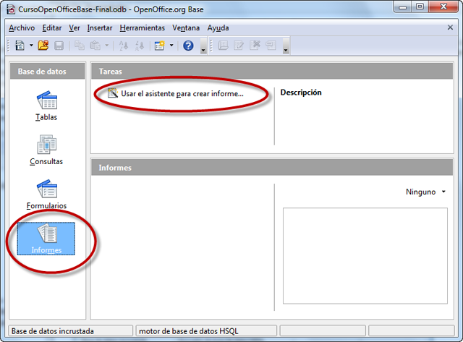
Task: Click the Save disk icon
Action: (59, 46)
